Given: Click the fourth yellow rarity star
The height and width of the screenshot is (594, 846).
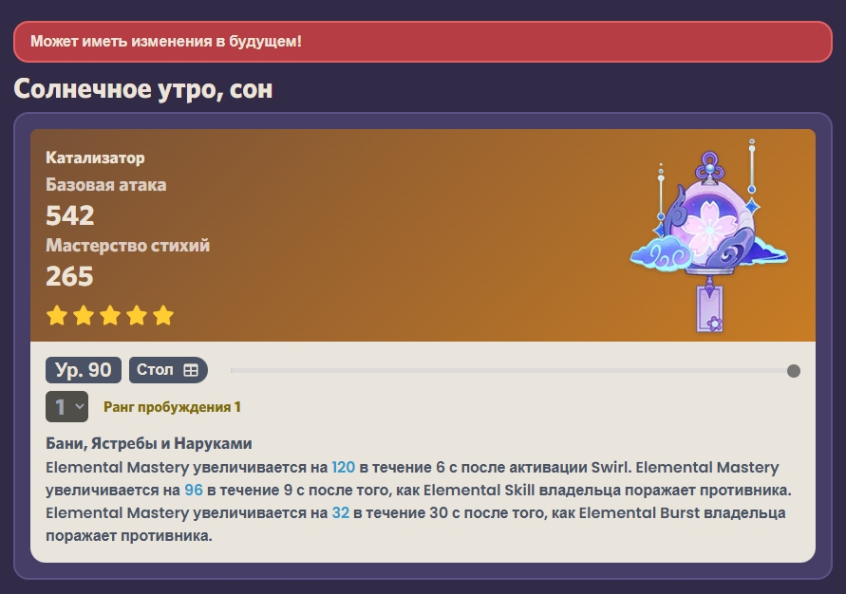Looking at the screenshot, I should click(137, 315).
